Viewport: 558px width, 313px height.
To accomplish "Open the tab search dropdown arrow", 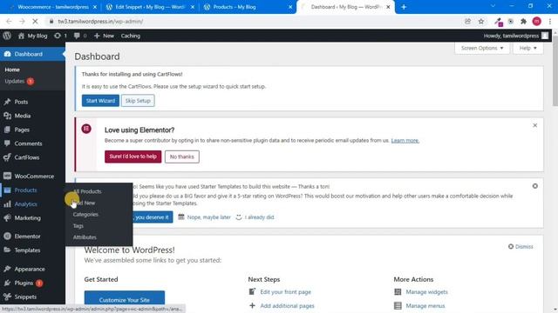I will coord(493,6).
